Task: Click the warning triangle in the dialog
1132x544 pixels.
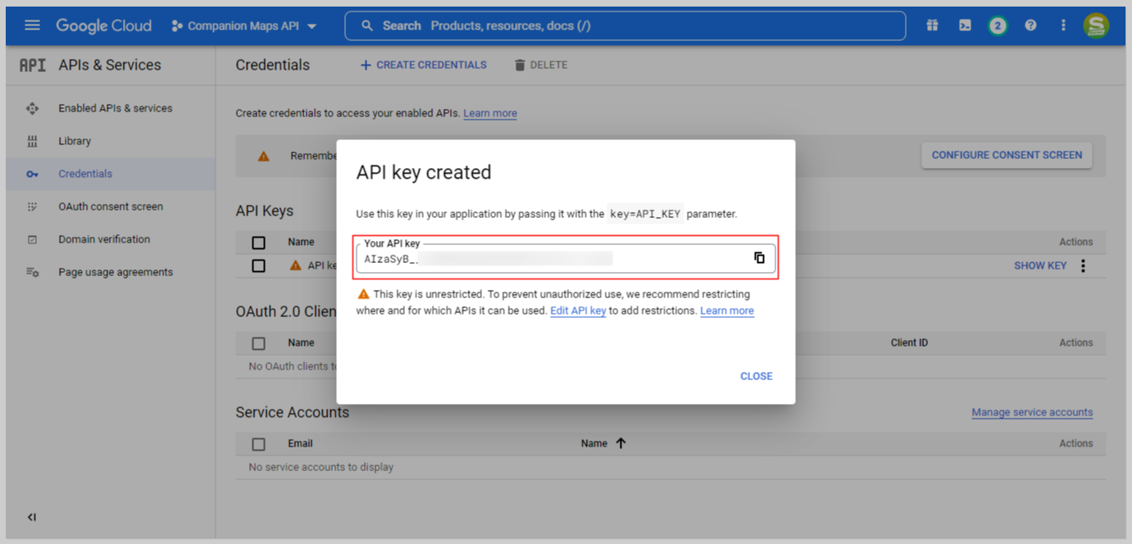Action: 363,294
